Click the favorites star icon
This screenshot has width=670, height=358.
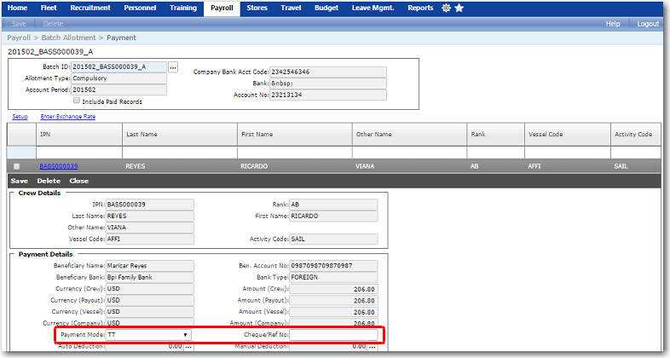(459, 8)
